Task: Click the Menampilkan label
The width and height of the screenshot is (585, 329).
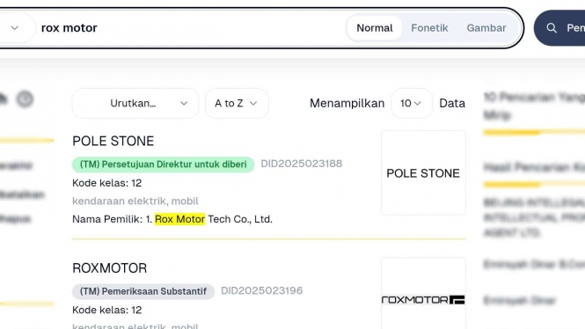Action: coord(347,103)
